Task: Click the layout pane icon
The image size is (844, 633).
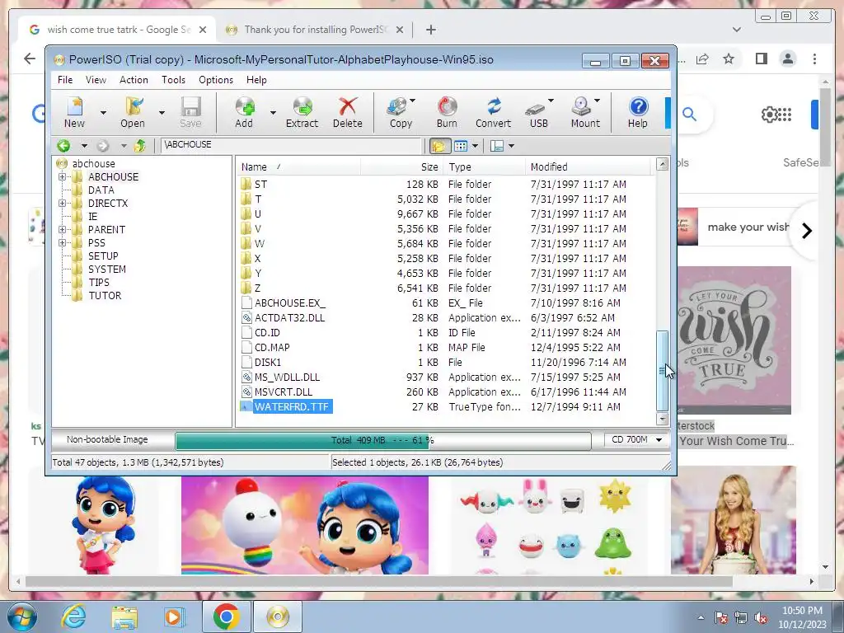Action: 497,146
